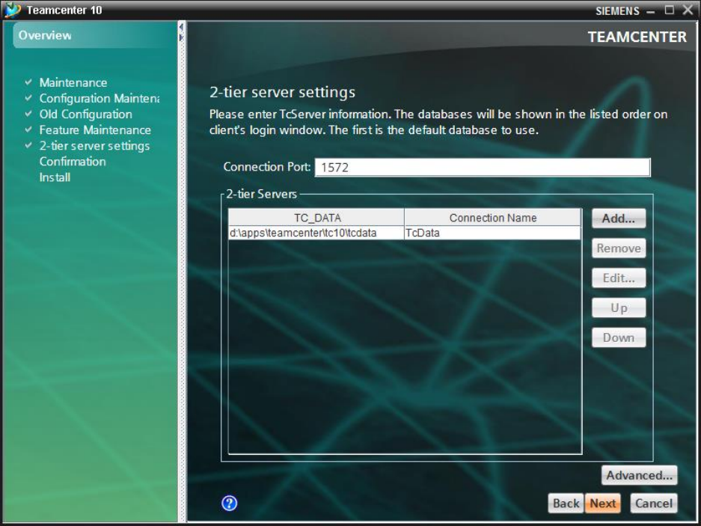Select Old Configuration step
This screenshot has height=526, width=701.
click(85, 114)
